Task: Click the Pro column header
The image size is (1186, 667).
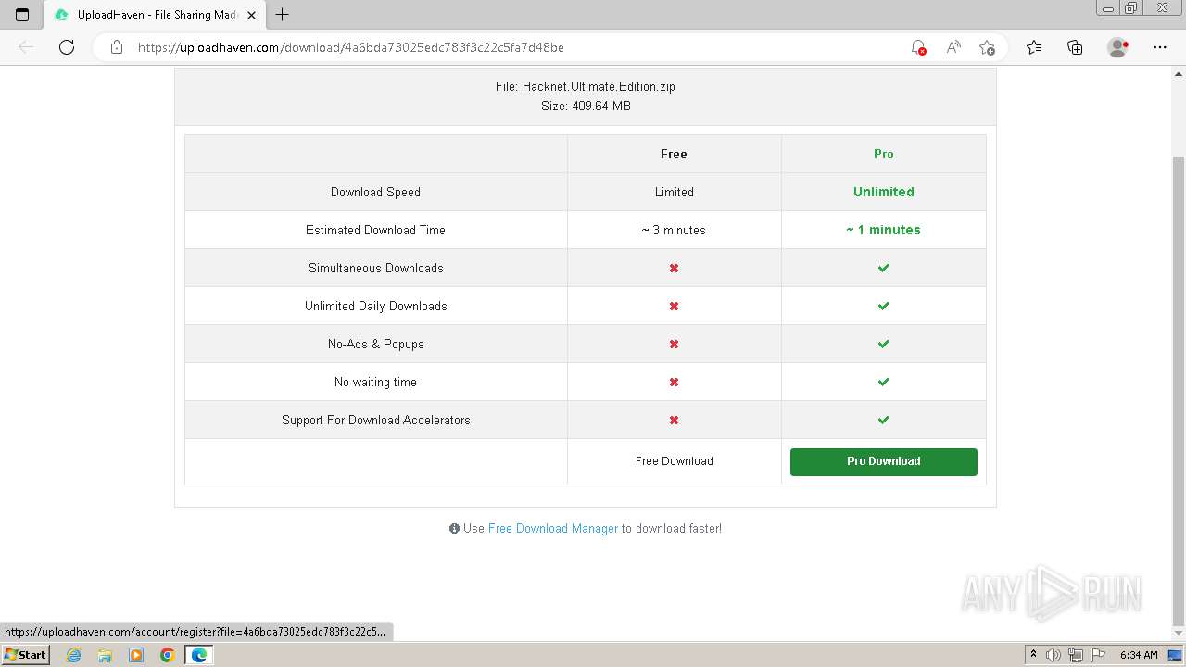Action: click(x=883, y=155)
